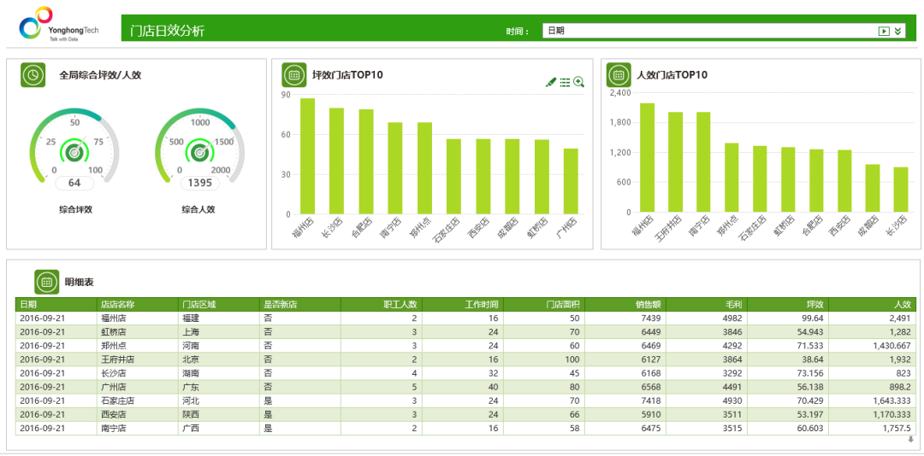The width and height of the screenshot is (924, 456).
Task: Click the 人效 value 2,491
Action: pos(872,318)
